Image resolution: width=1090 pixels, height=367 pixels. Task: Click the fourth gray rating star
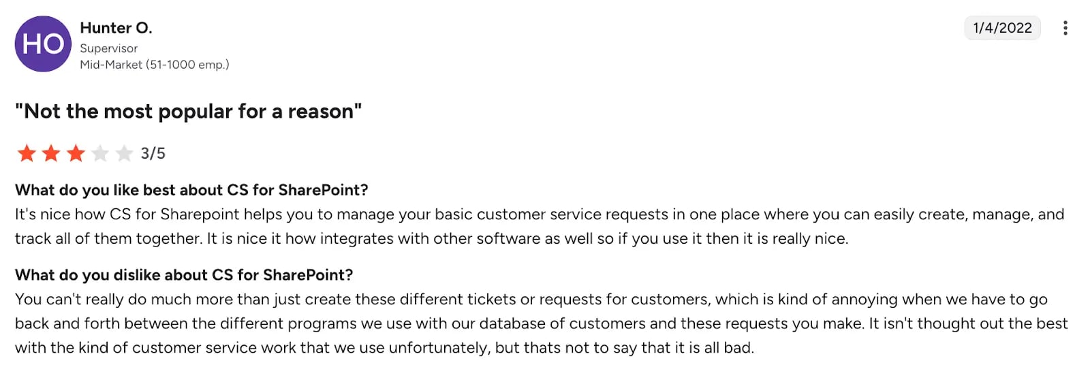click(x=100, y=153)
